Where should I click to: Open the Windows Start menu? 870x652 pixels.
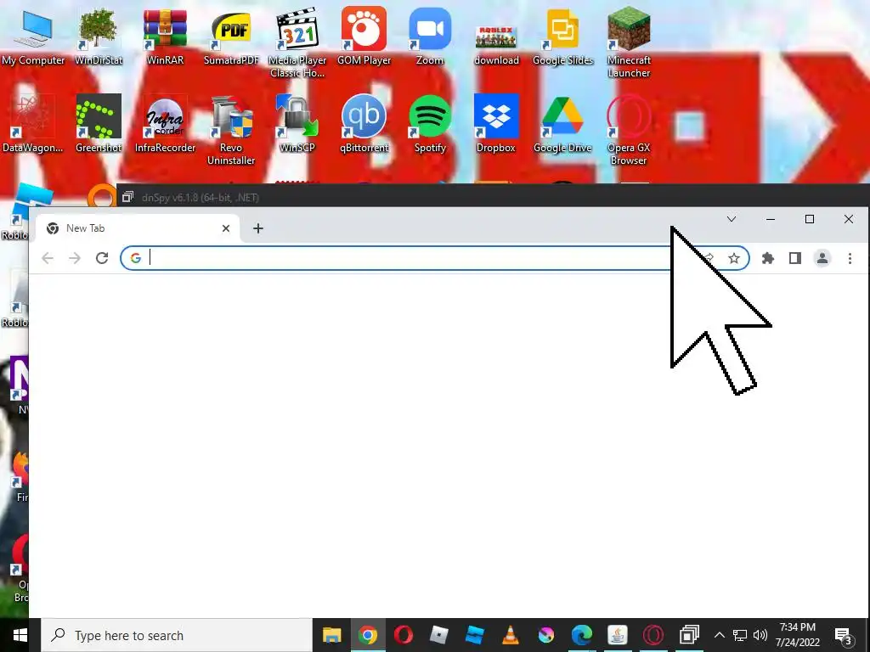[x=20, y=635]
